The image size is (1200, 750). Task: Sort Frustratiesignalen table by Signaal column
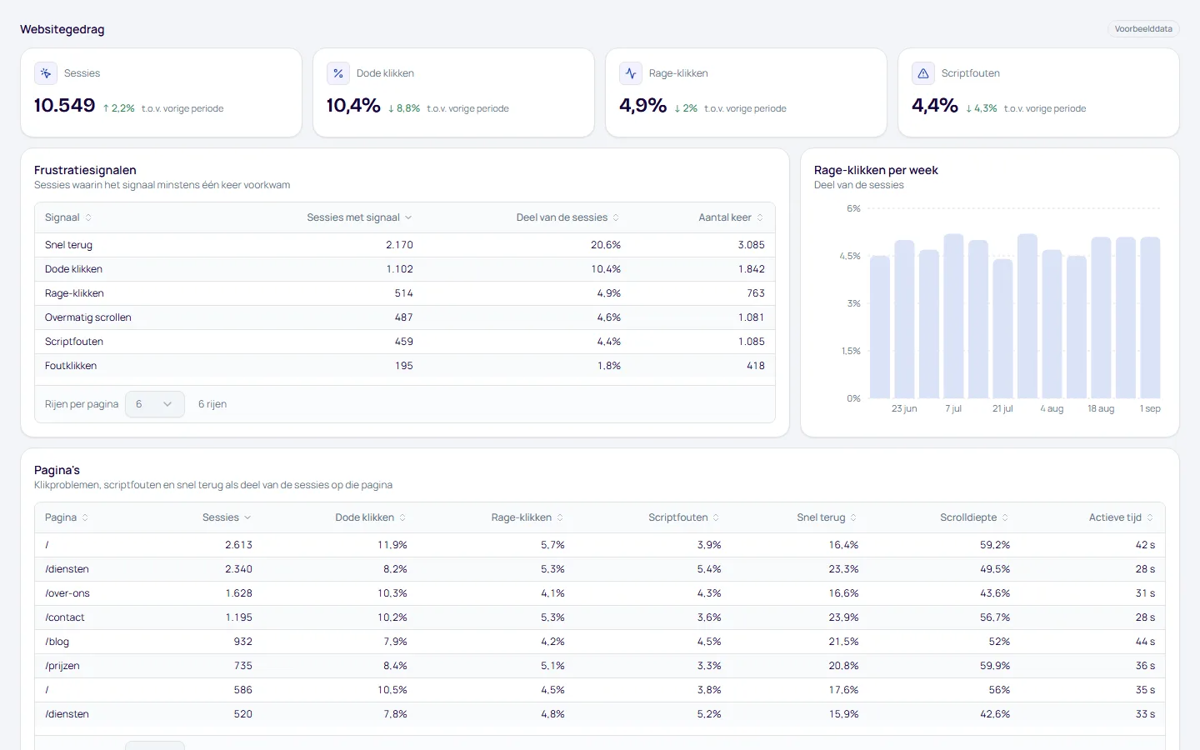tap(68, 217)
